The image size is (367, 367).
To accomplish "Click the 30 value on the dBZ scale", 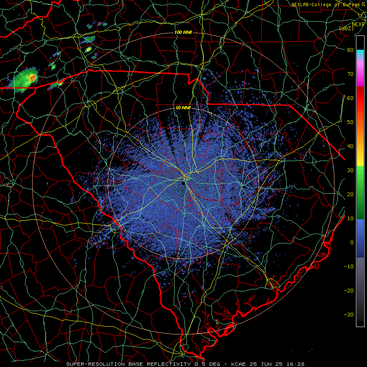I will [x=350, y=170].
